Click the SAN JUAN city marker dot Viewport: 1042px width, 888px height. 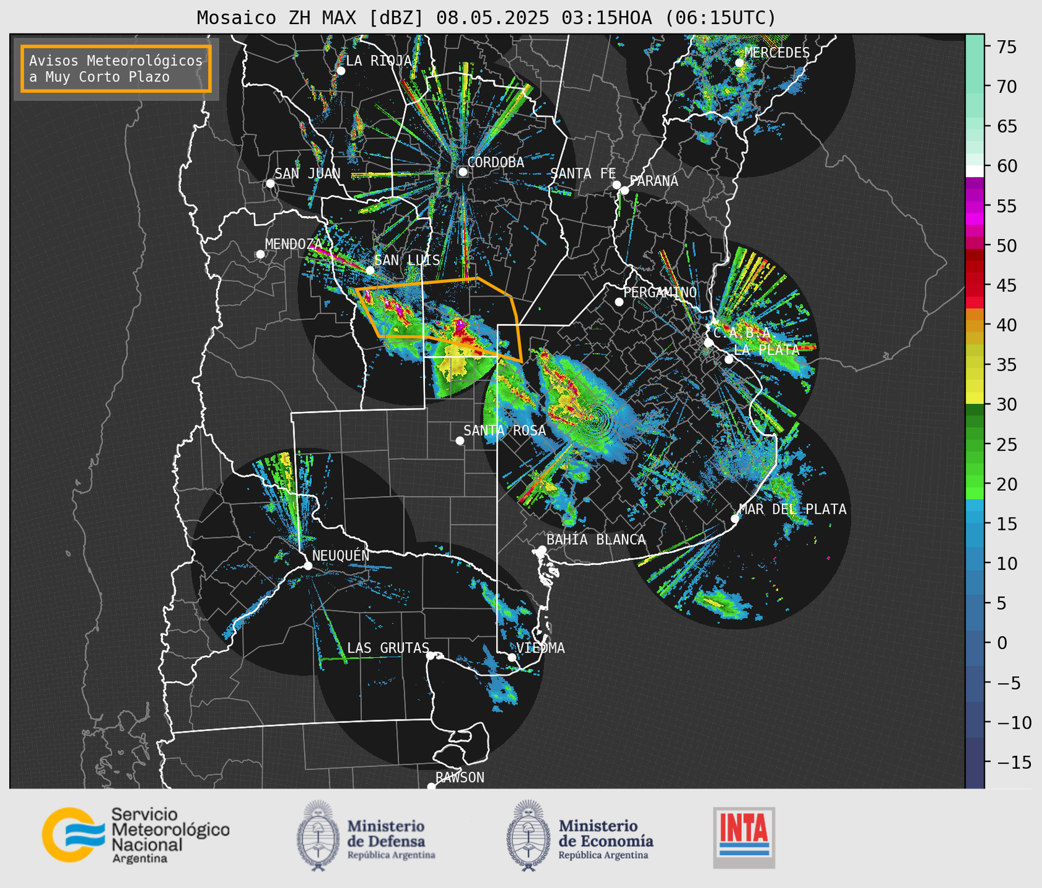tap(270, 183)
